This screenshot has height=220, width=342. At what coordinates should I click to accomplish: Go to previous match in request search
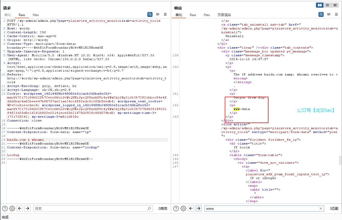[x=20, y=208]
